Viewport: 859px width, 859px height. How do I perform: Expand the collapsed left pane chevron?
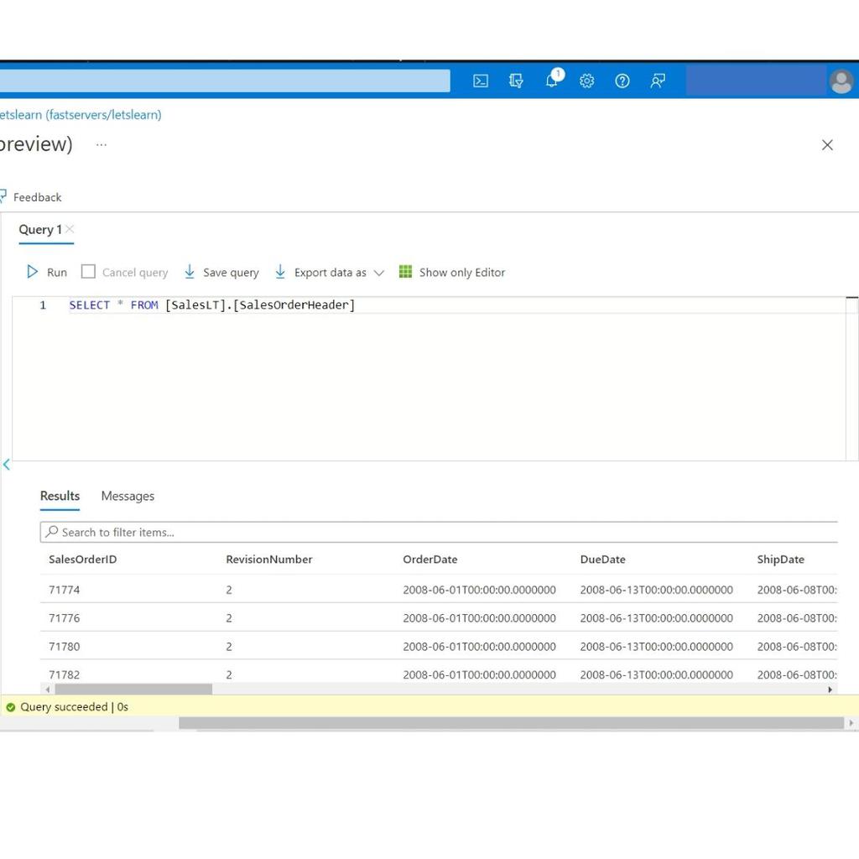pos(7,464)
